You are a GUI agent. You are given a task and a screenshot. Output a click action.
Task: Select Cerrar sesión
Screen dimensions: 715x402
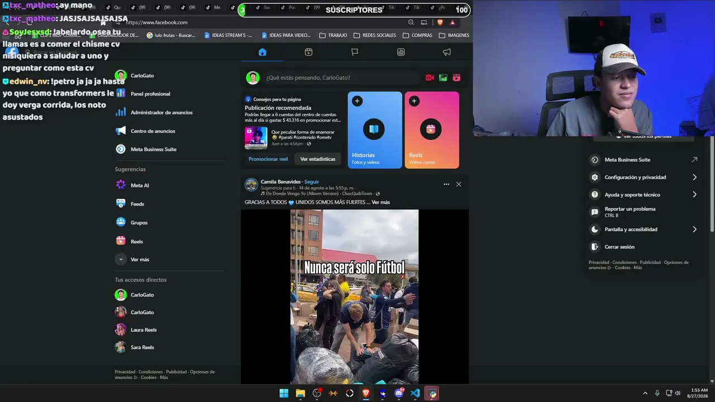(x=643, y=247)
